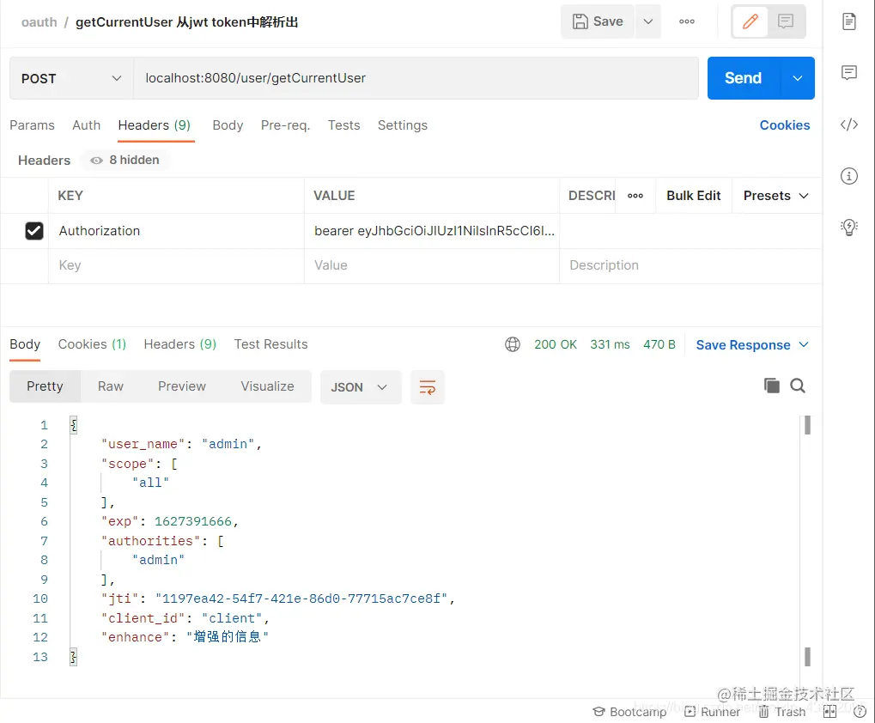
Task: Open the response Headers (9) tab
Action: click(x=179, y=344)
